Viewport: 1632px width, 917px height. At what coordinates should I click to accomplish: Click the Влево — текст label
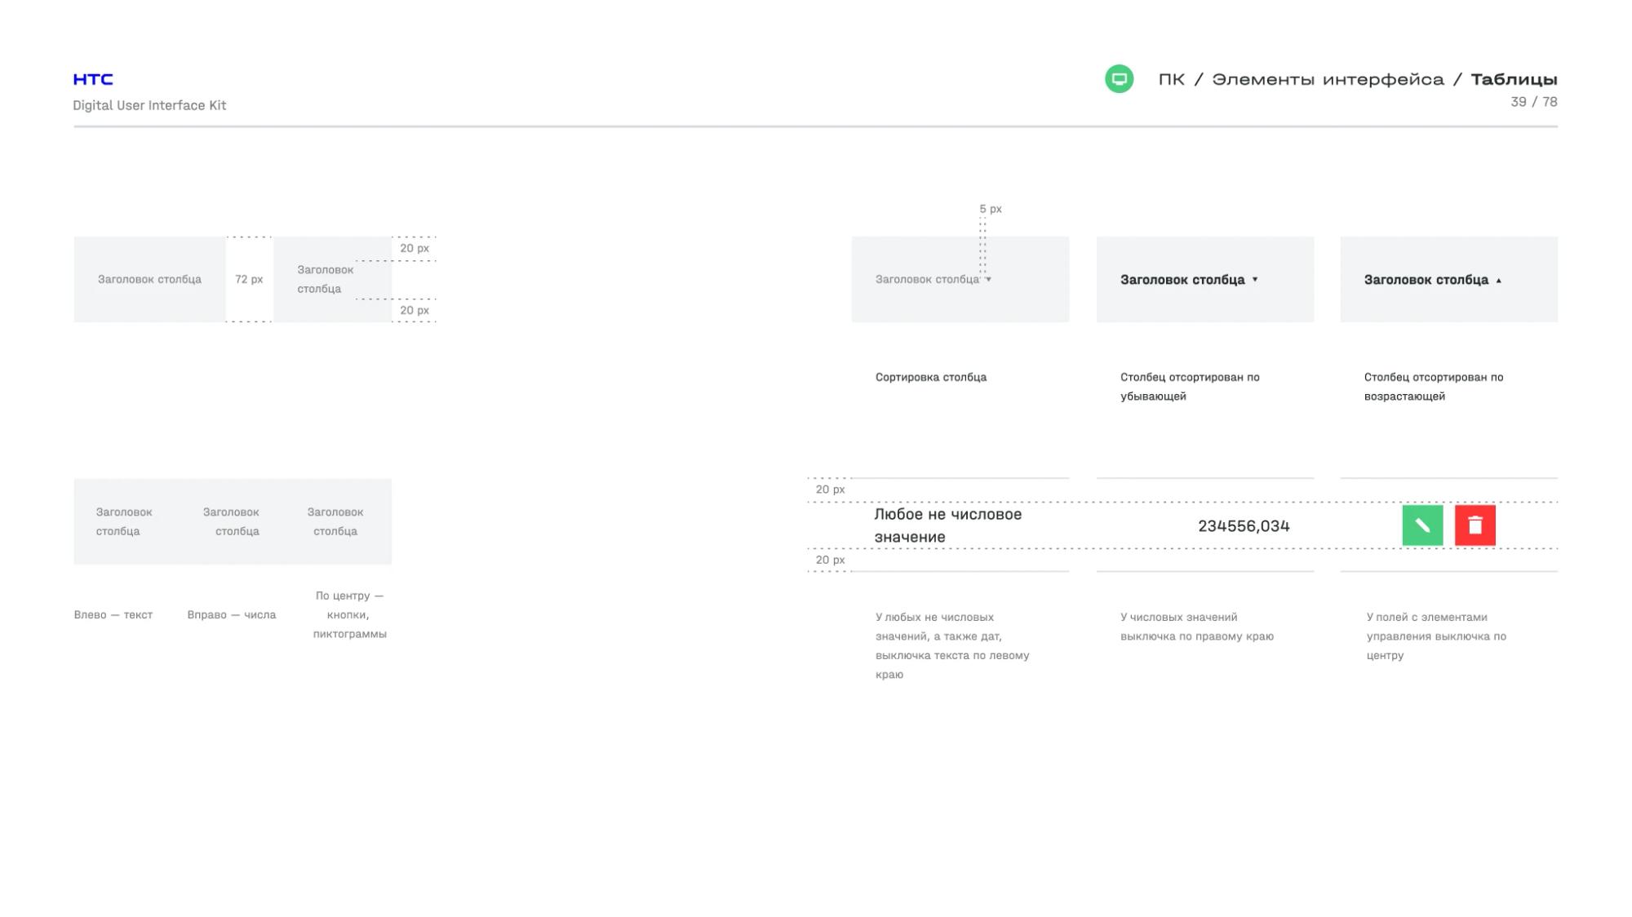pyautogui.click(x=113, y=614)
